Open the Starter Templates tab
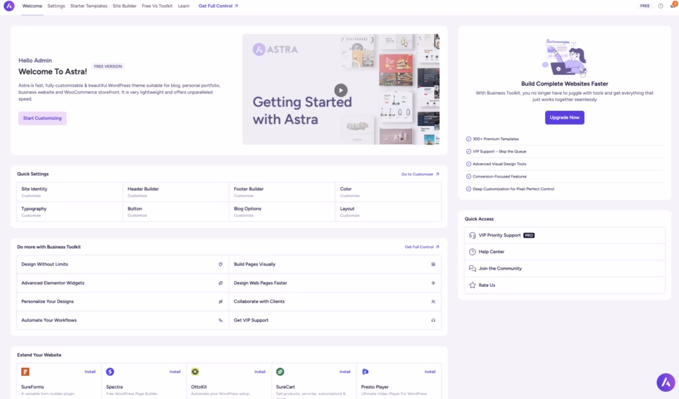Screen dimensions: 679x399 89,6
